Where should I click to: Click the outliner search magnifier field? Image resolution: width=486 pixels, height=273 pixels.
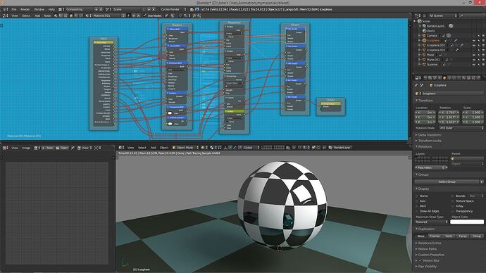[471, 15]
